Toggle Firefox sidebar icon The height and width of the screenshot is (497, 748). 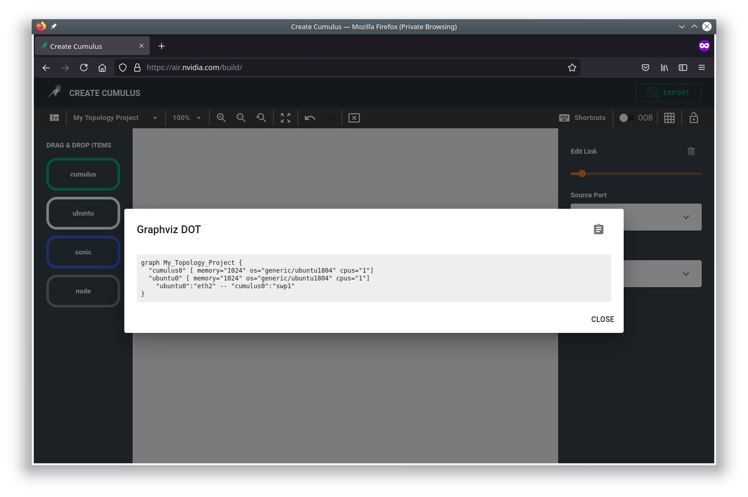tap(683, 68)
